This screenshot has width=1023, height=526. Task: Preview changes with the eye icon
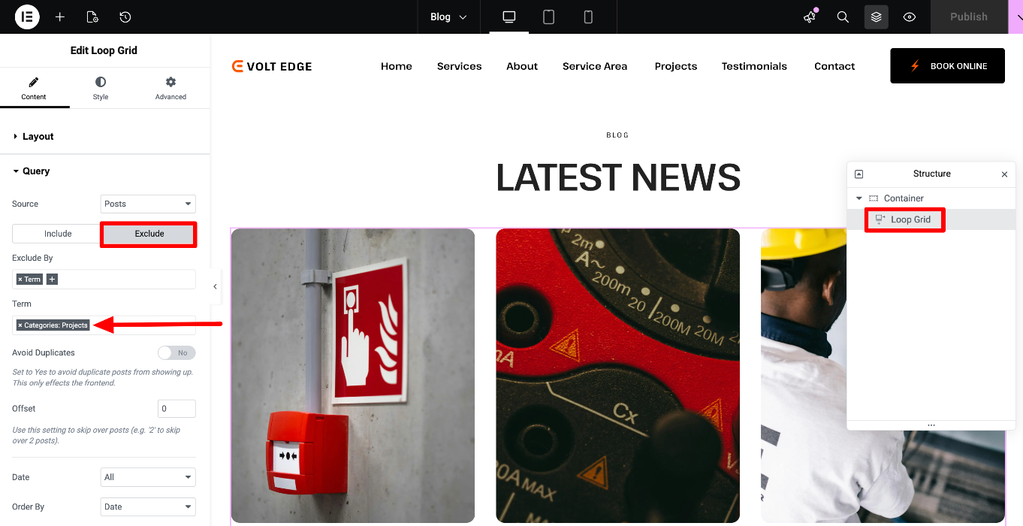909,17
